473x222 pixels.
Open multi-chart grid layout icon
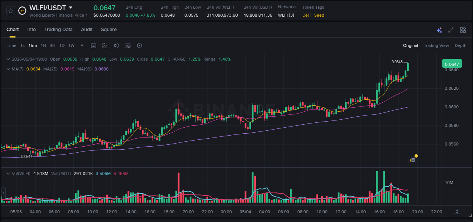coord(463,30)
